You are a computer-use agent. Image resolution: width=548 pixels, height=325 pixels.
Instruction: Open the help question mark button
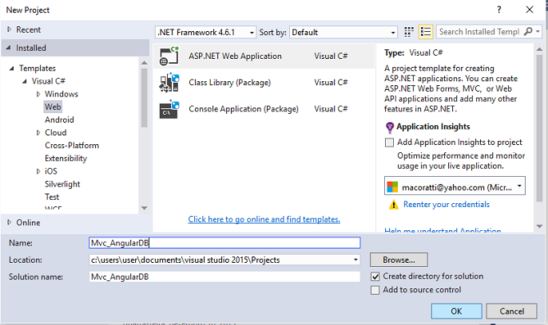click(499, 10)
